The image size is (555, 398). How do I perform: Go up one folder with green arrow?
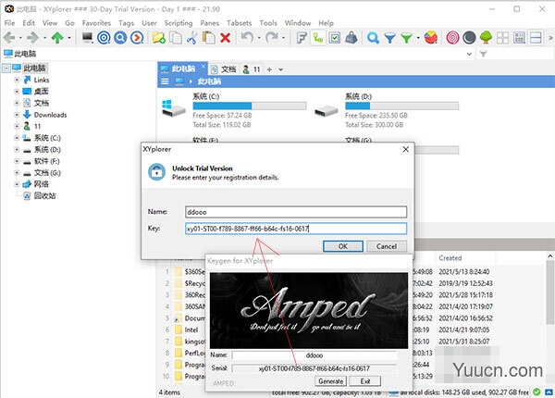[57, 38]
